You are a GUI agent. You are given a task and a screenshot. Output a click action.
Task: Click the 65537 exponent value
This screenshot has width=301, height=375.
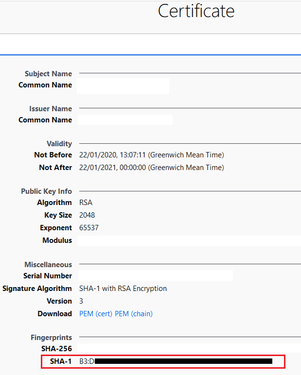(89, 228)
